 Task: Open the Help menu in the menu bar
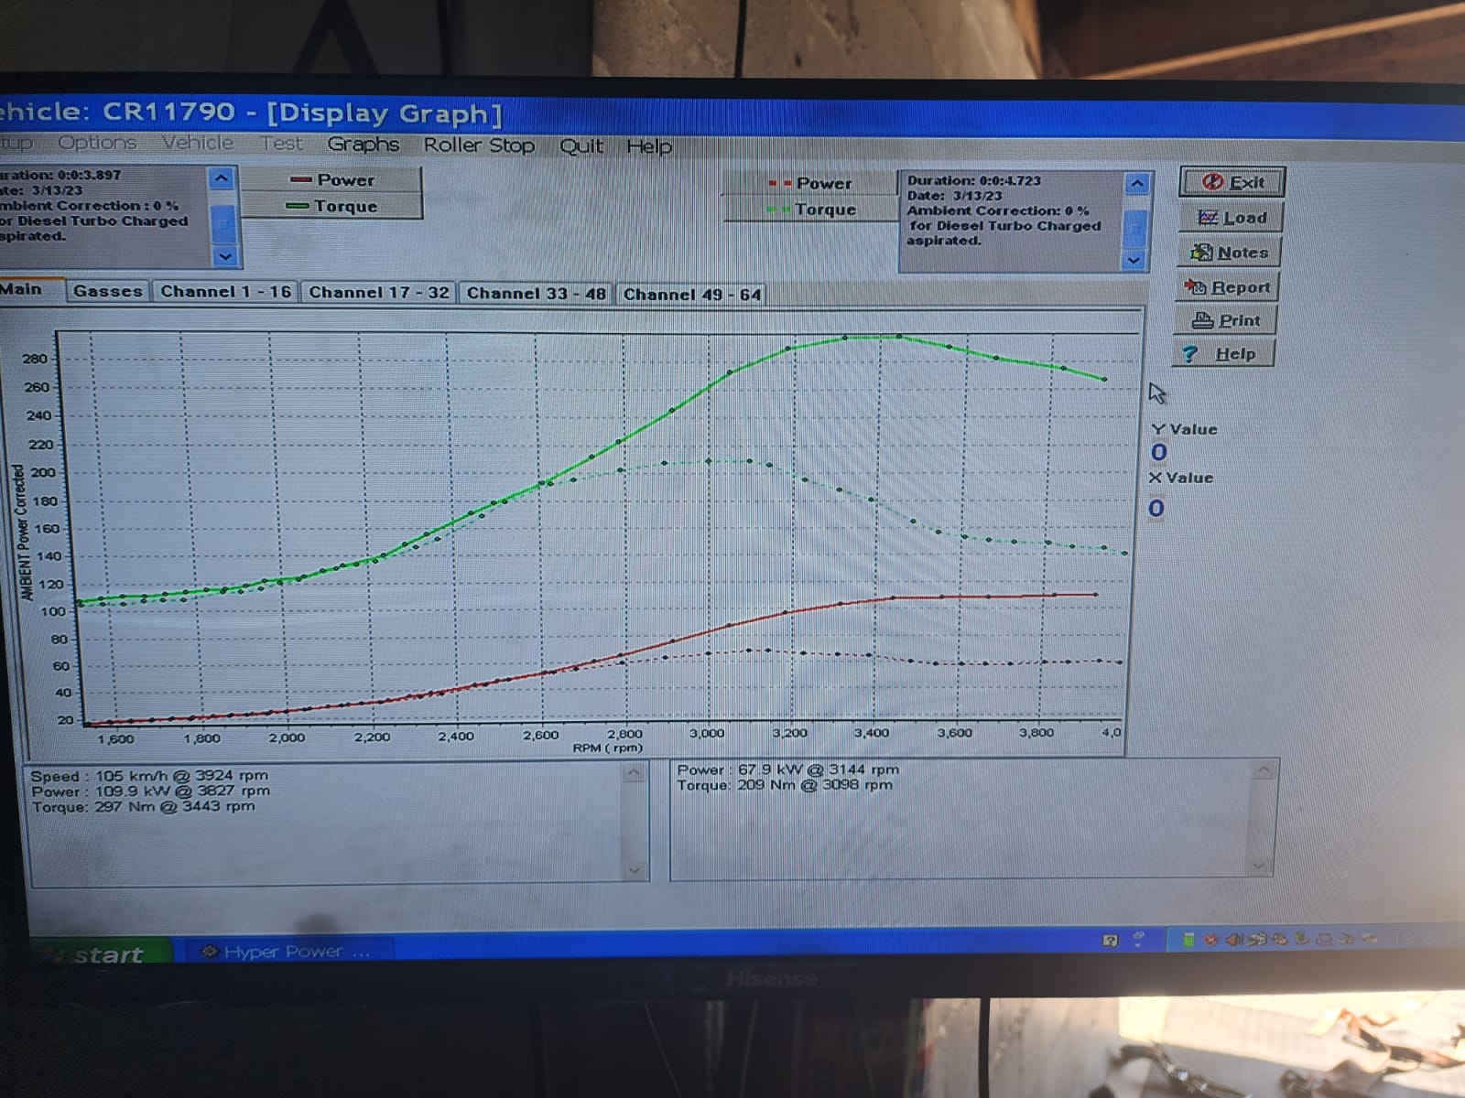(649, 146)
